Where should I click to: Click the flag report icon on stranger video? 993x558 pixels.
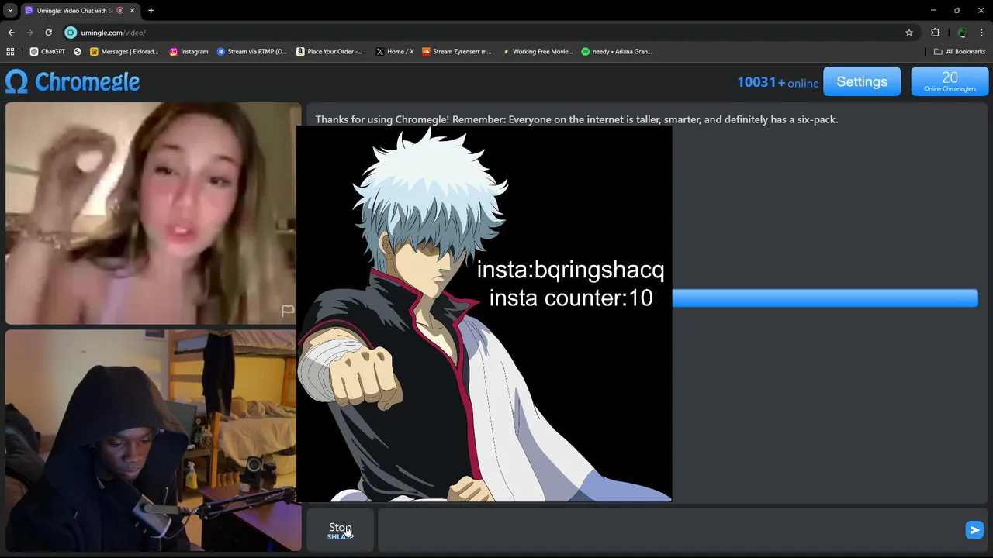[288, 310]
